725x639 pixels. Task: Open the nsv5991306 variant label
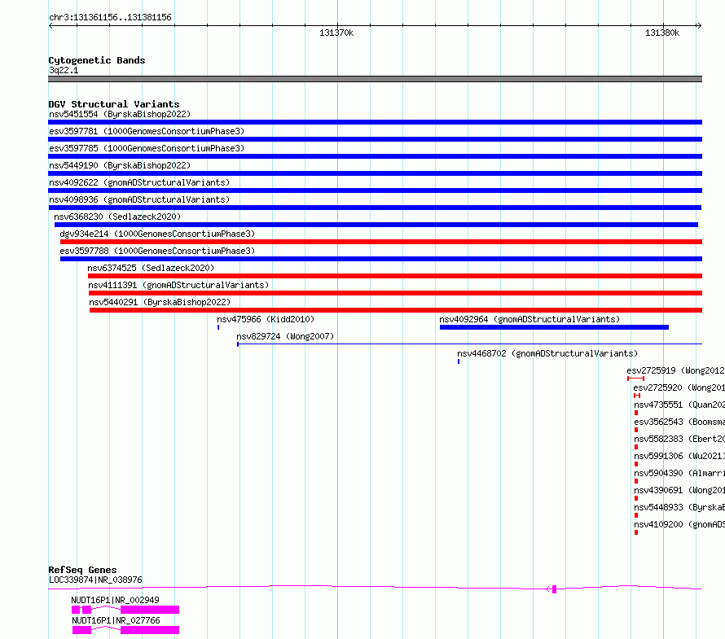pyautogui.click(x=679, y=456)
